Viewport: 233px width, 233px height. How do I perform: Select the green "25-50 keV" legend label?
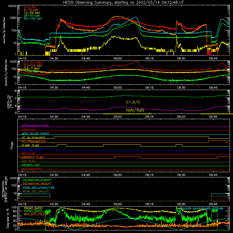(32, 16)
